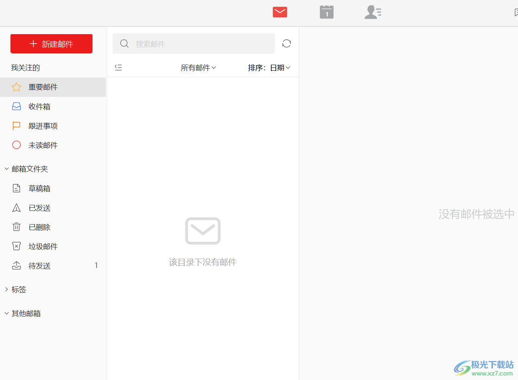Click the inbox tray icon
Image resolution: width=518 pixels, height=380 pixels.
coord(16,106)
